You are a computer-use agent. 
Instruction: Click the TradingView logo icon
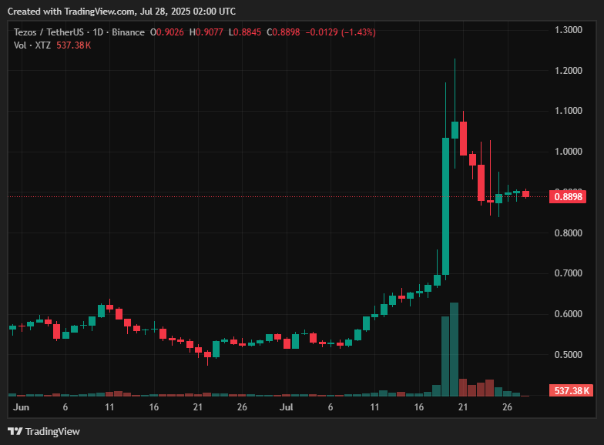[x=14, y=430]
